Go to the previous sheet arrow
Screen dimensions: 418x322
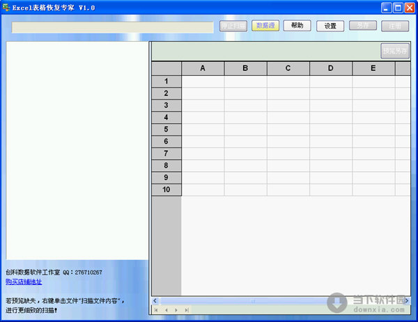point(167,310)
